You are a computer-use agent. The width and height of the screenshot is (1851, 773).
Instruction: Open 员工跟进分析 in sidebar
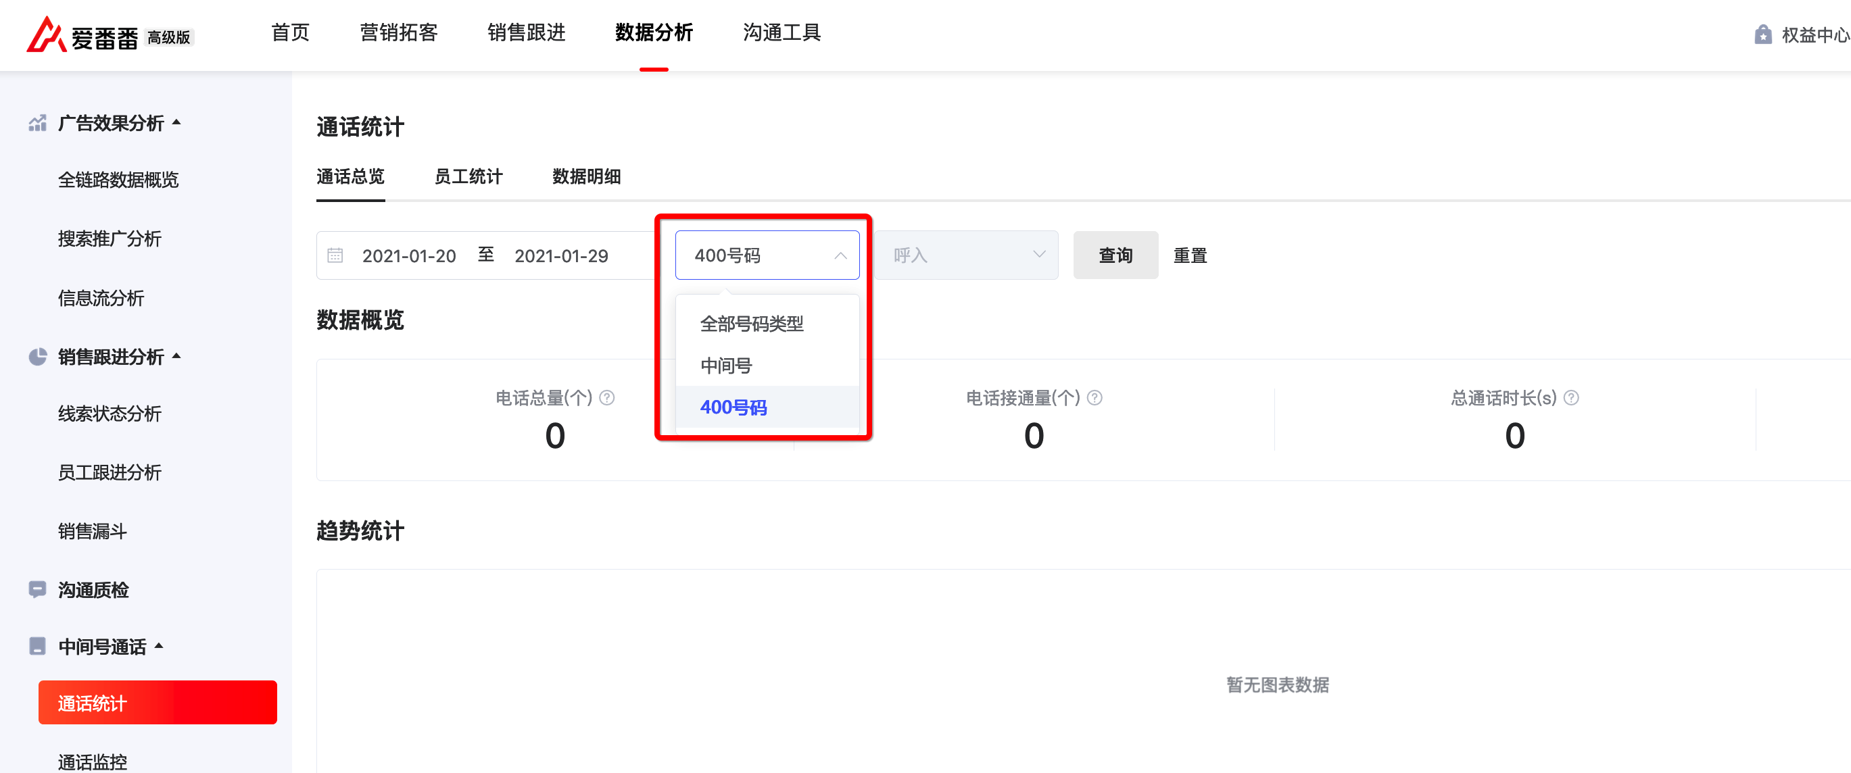[x=110, y=473]
